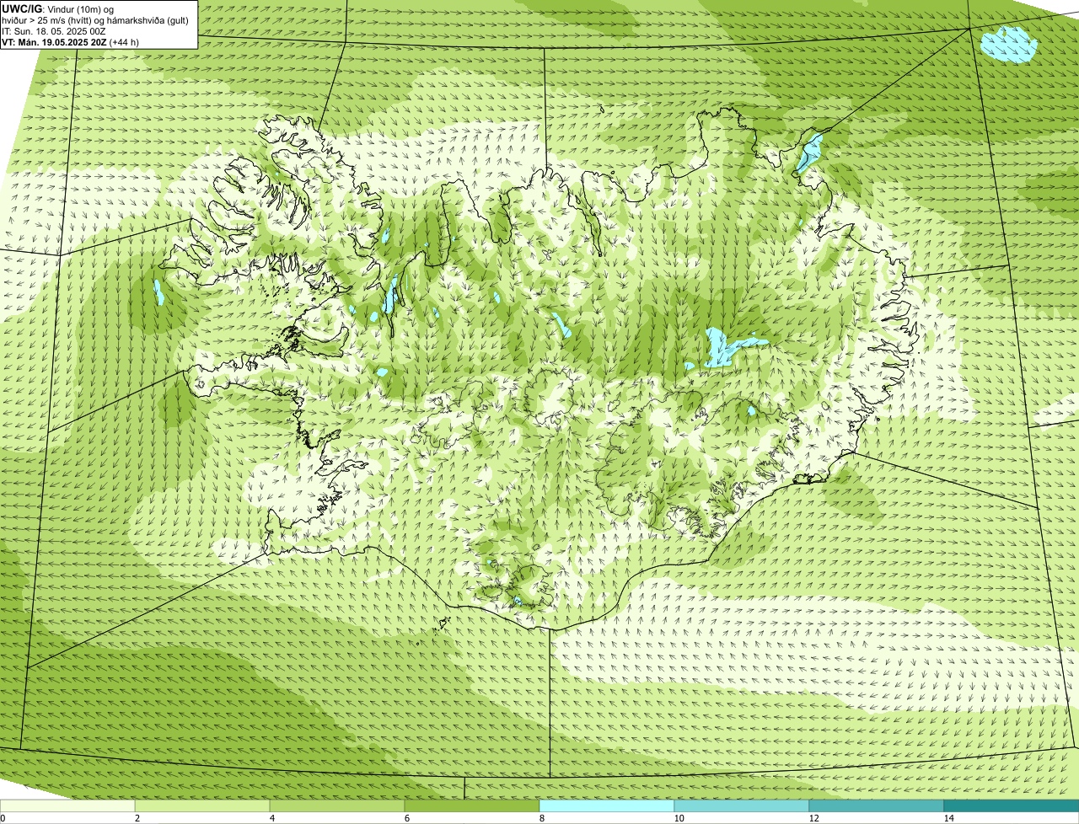Select the 8–10 m/s light cyan band
The image size is (1079, 824).
[x=607, y=805]
